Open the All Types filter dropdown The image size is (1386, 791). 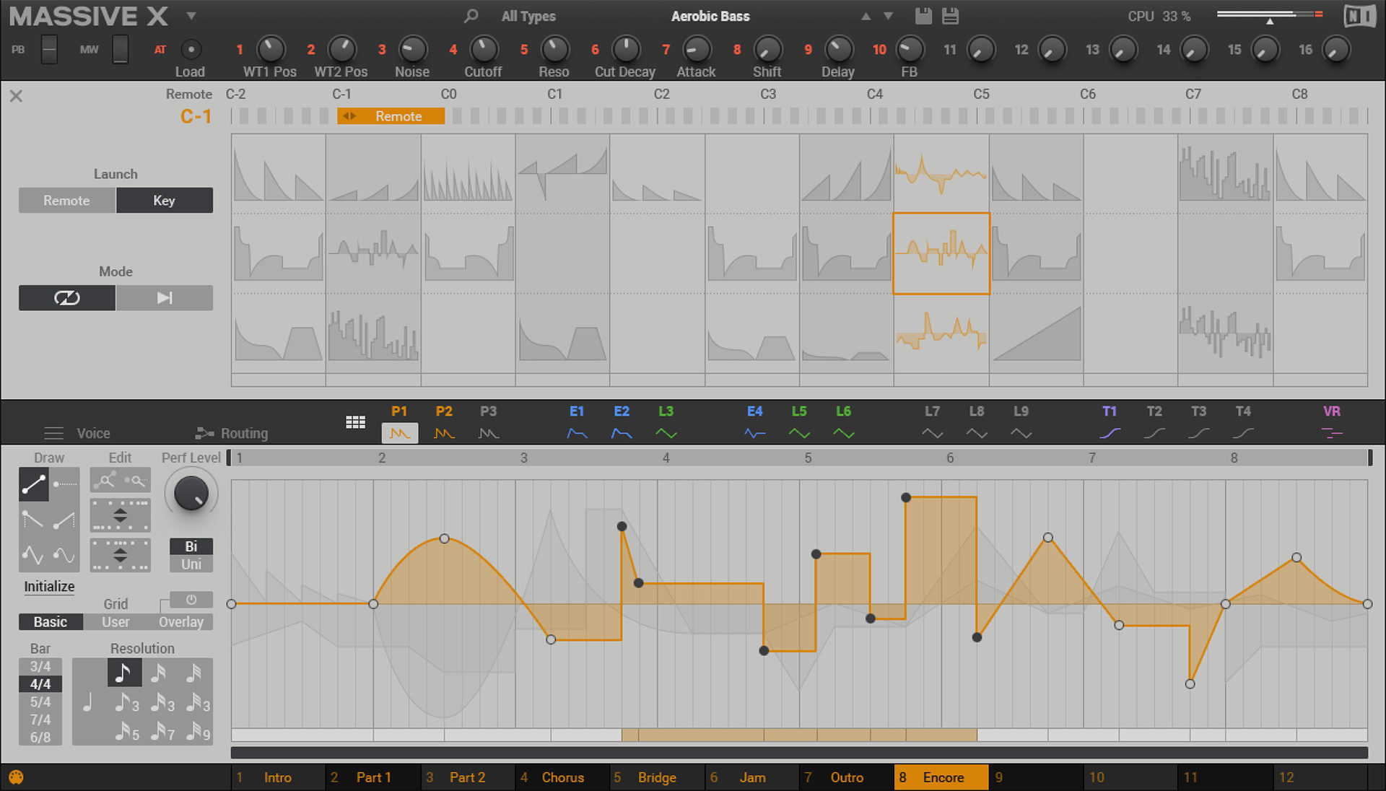click(x=528, y=16)
